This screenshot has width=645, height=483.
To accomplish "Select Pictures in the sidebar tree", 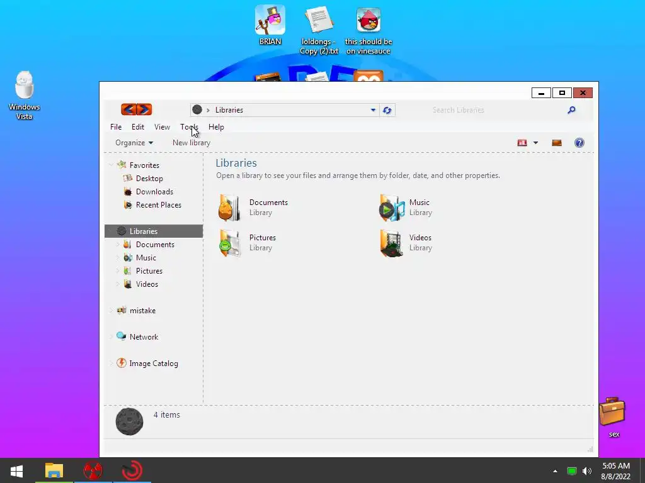I will [x=149, y=270].
